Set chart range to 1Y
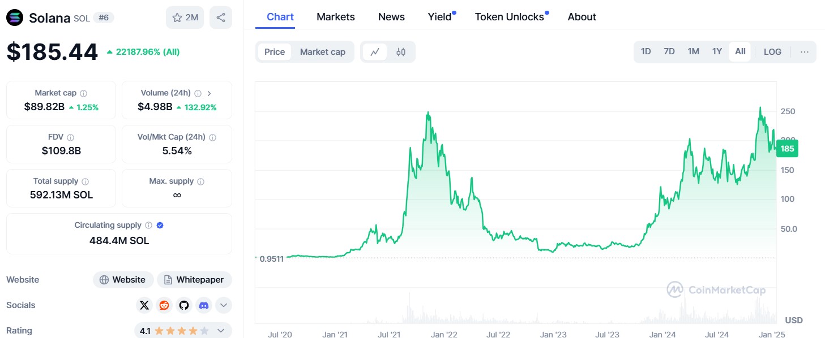This screenshot has width=825, height=338. (x=717, y=52)
